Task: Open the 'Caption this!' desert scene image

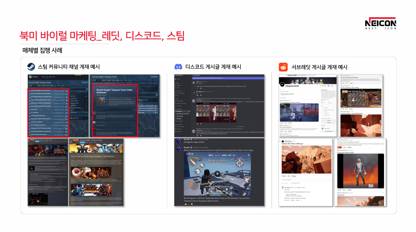Action: click(x=307, y=160)
